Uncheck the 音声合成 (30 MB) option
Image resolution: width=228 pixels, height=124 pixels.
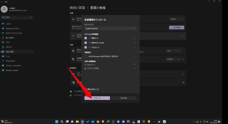(x=85, y=42)
